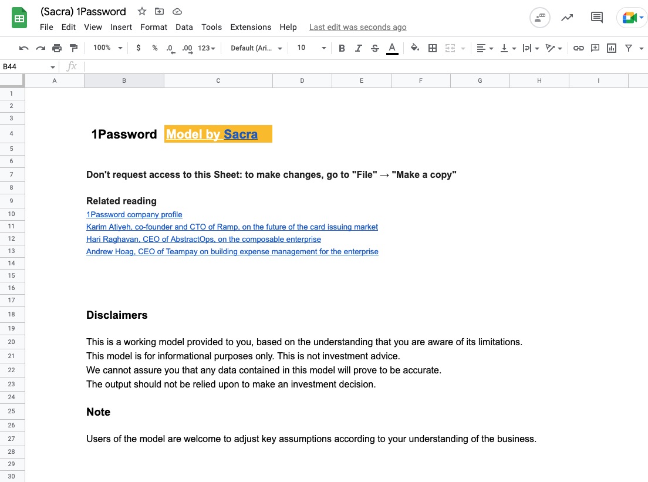Open the Edit menu

(x=69, y=27)
